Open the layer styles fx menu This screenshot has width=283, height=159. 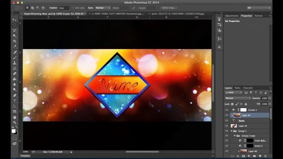(x=238, y=156)
